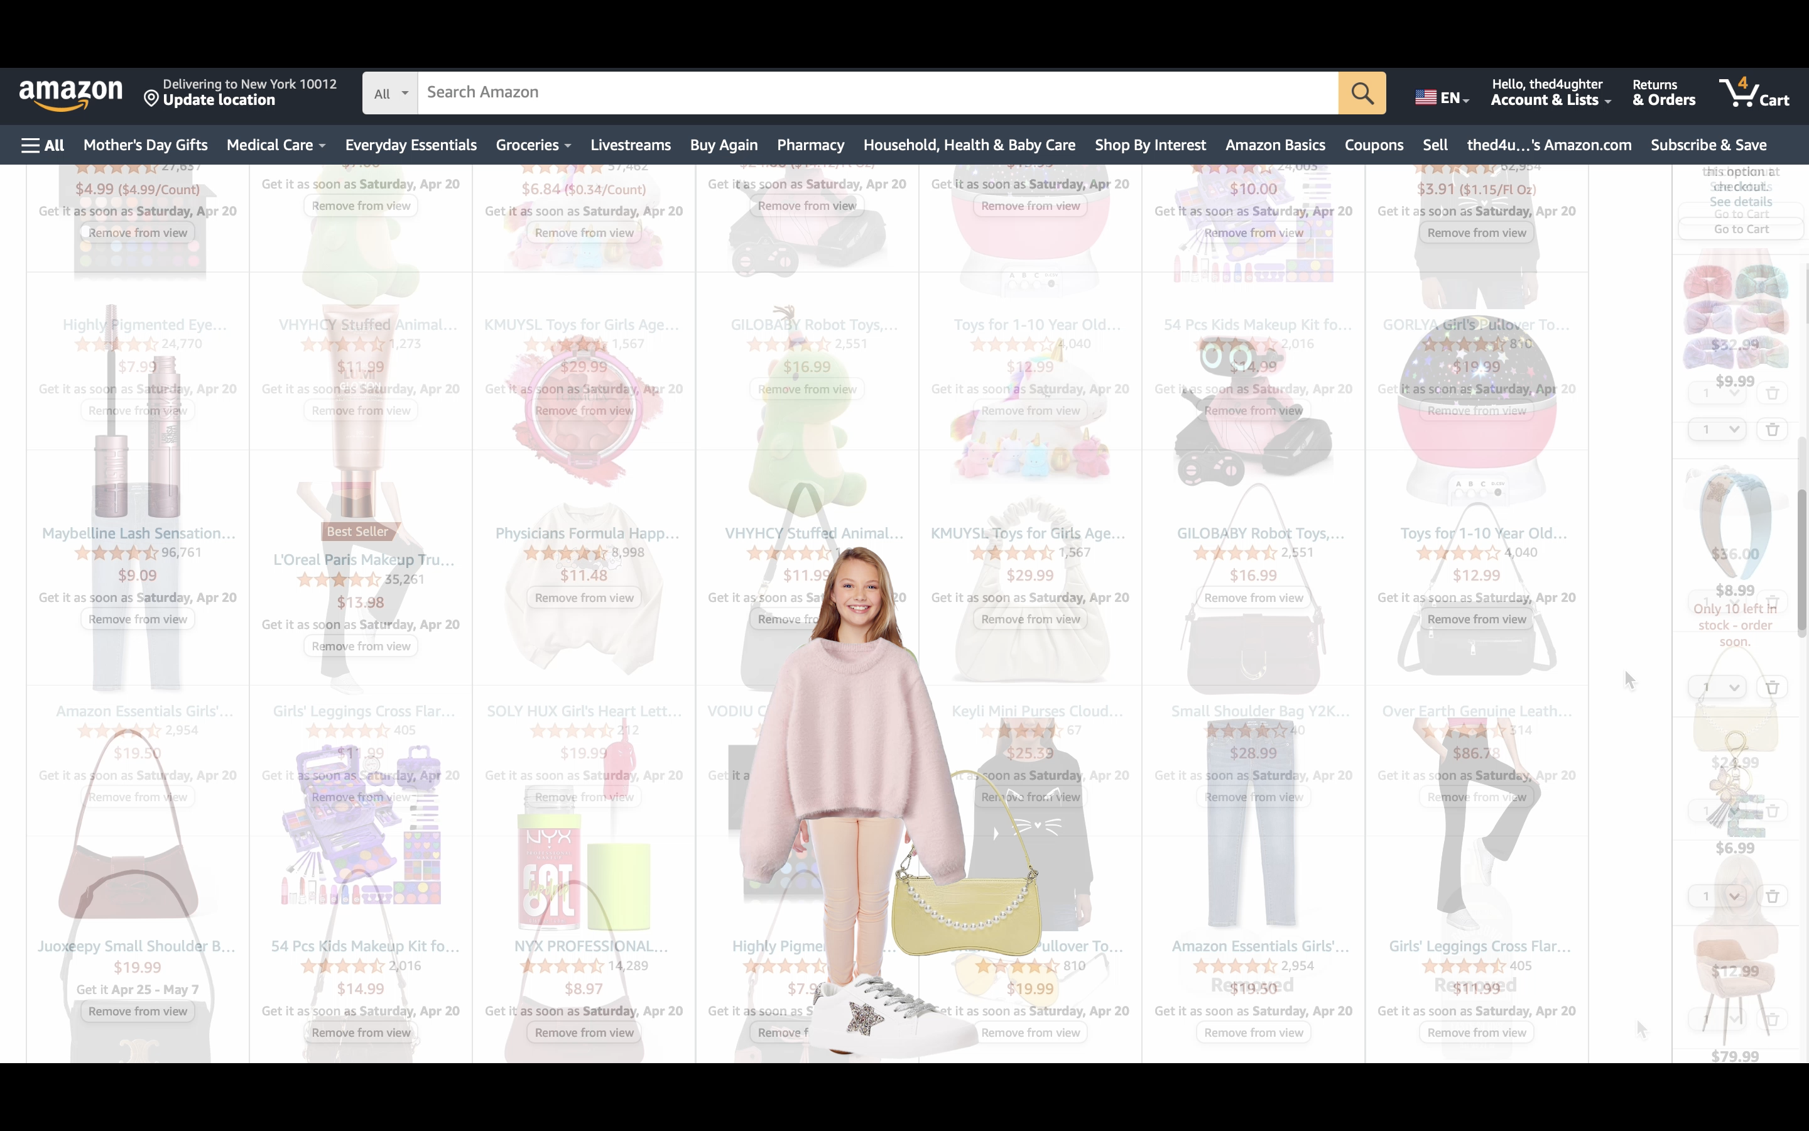1809x1131 pixels.
Task: Click the Go to Cart button
Action: pos(1741,229)
